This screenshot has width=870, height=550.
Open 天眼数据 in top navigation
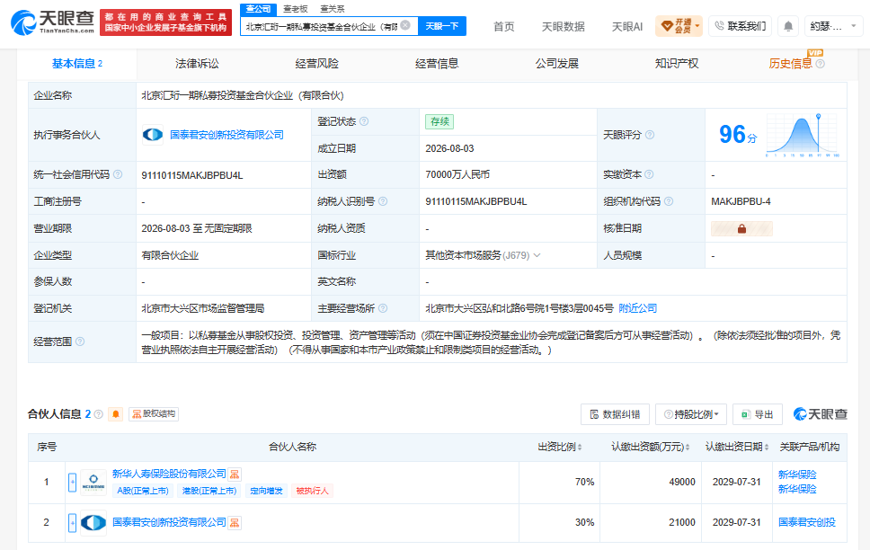point(564,26)
